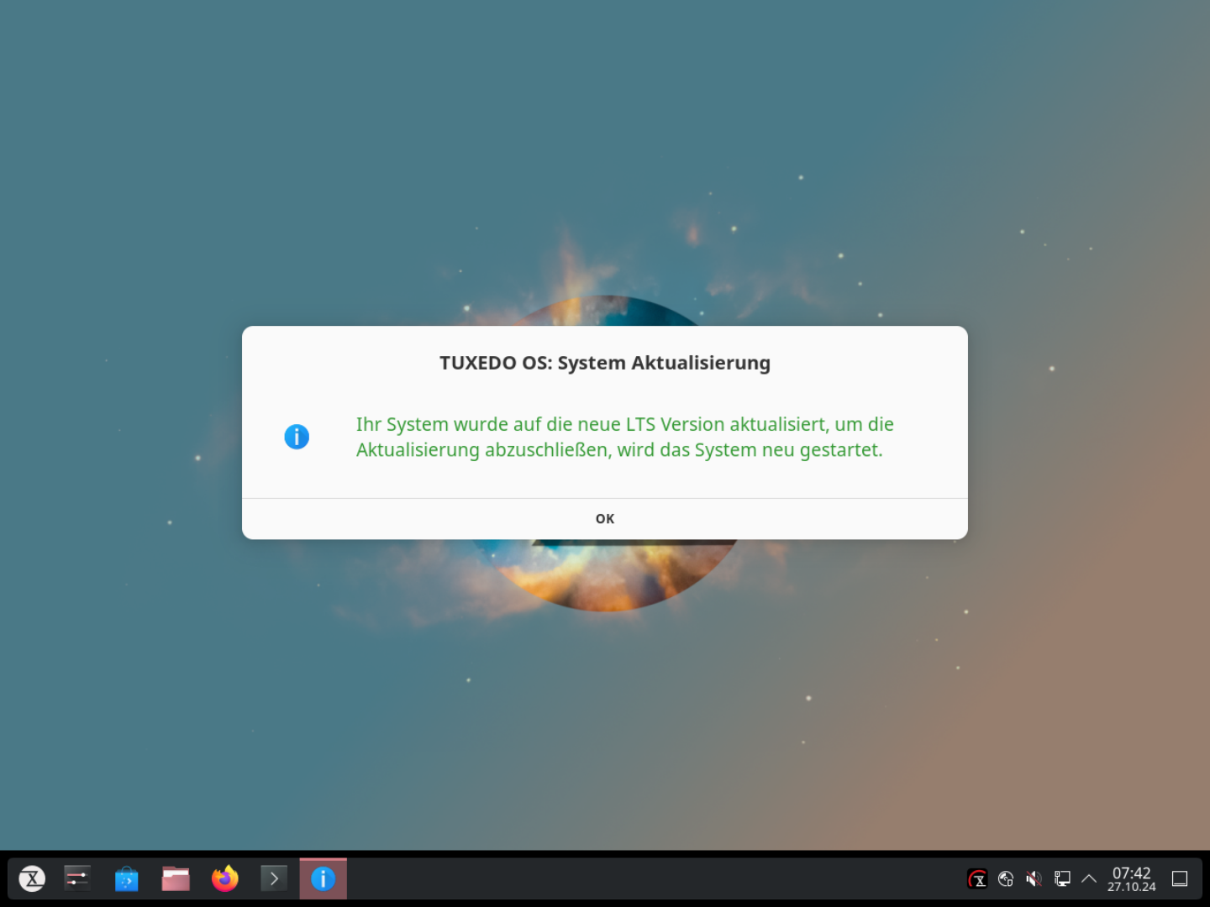Click the green 'Ihr System wurde' message text

click(624, 437)
